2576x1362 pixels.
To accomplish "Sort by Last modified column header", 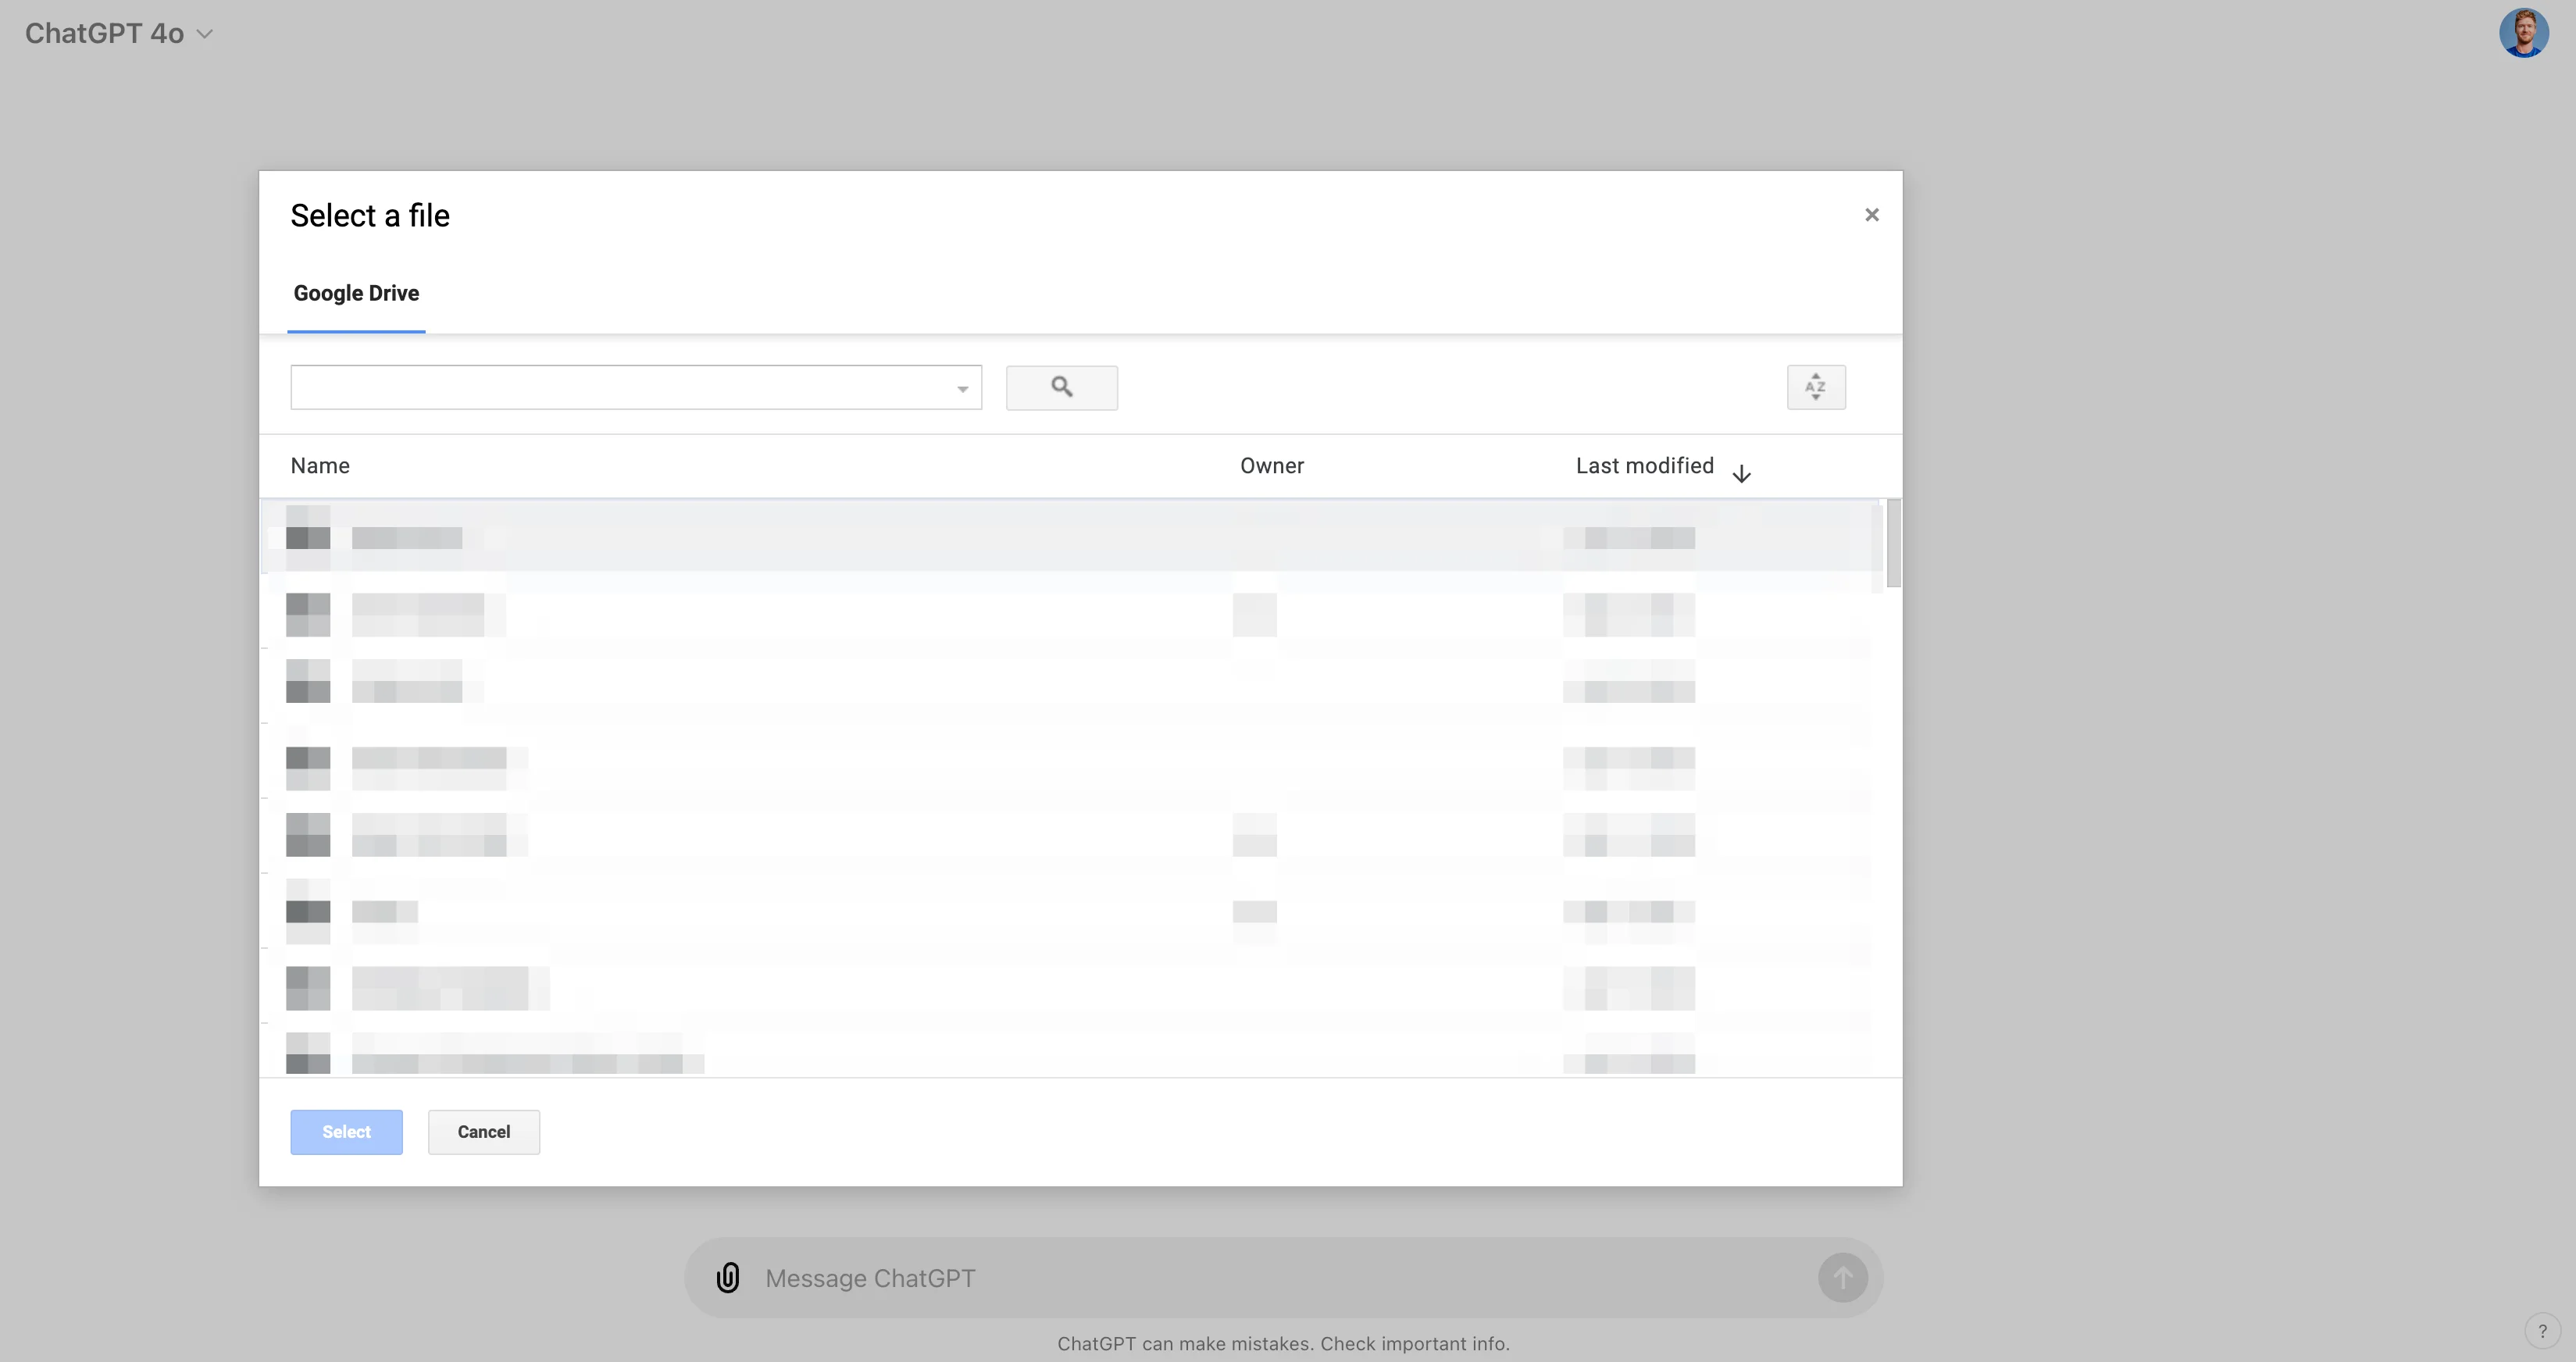I will pos(1644,466).
